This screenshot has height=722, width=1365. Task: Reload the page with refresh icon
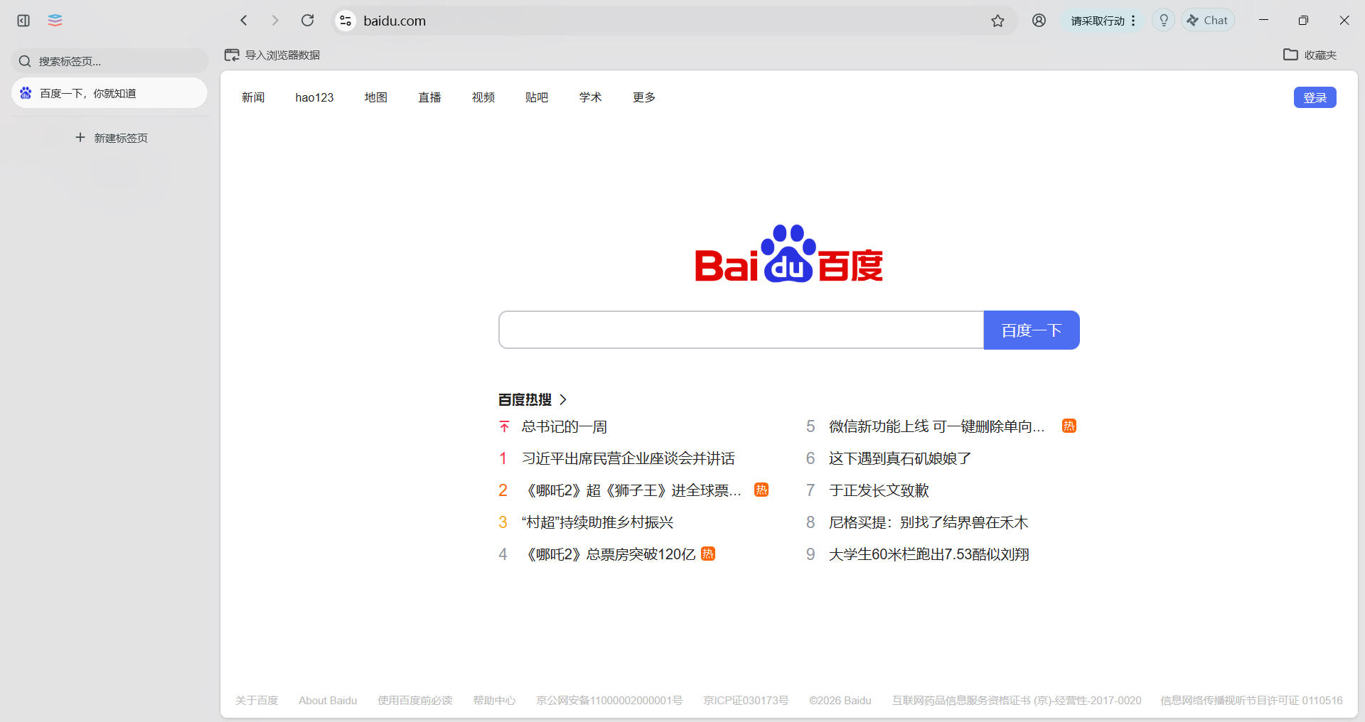click(307, 21)
